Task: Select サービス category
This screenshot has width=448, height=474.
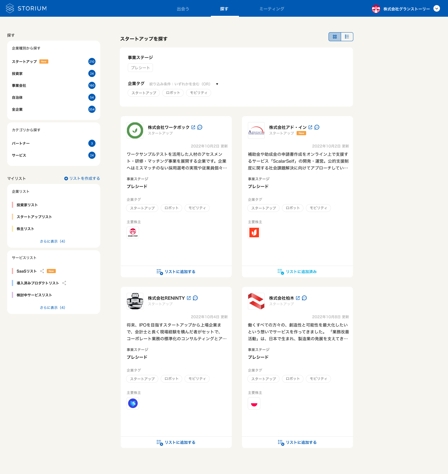Action: click(x=54, y=155)
